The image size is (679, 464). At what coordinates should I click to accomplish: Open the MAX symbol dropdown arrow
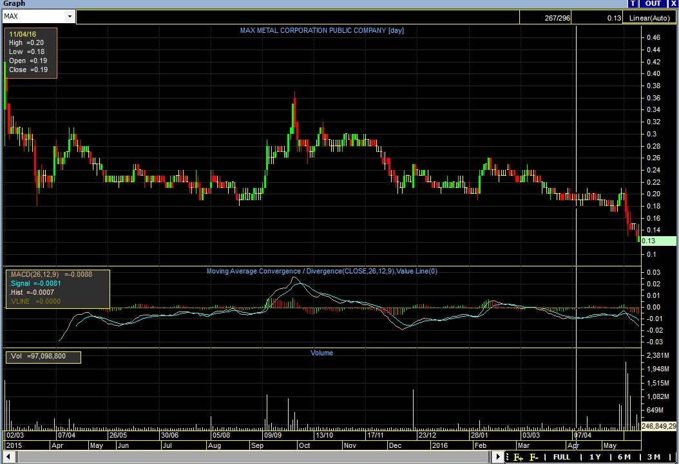coord(70,16)
